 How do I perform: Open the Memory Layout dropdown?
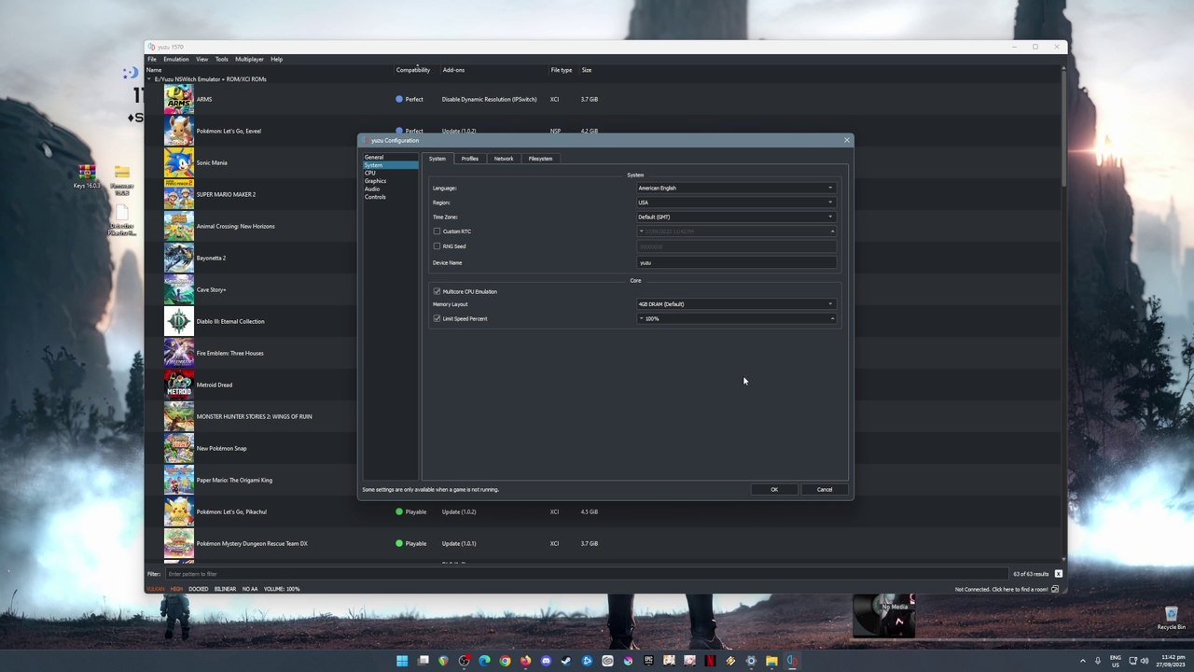(x=736, y=304)
